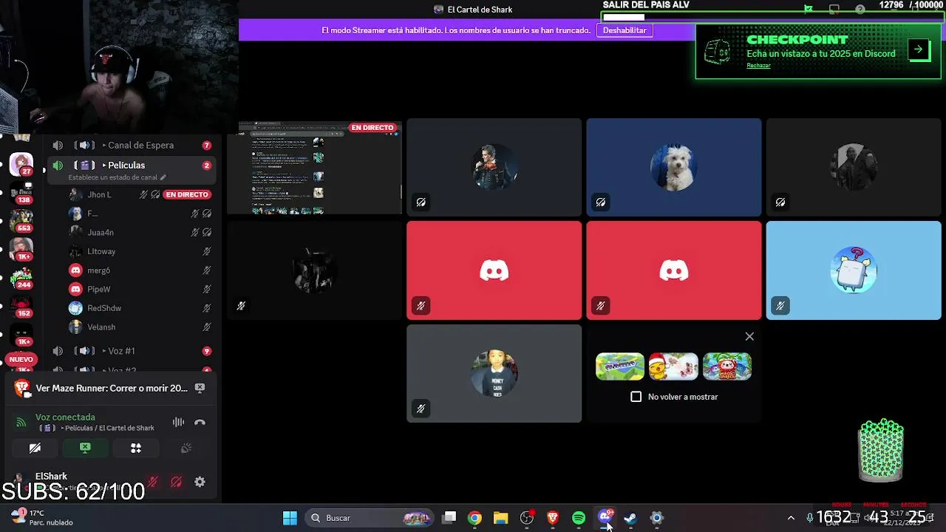This screenshot has width=946, height=532.
Task: Toggle noise suppression waveform icon
Action: coord(178,423)
